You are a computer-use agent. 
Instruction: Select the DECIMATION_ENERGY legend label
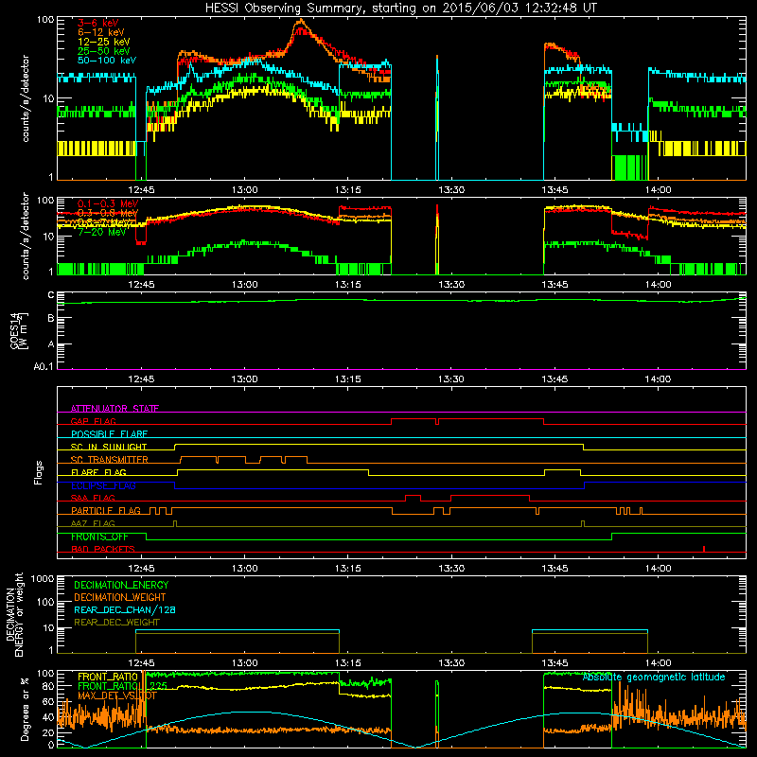tap(121, 585)
